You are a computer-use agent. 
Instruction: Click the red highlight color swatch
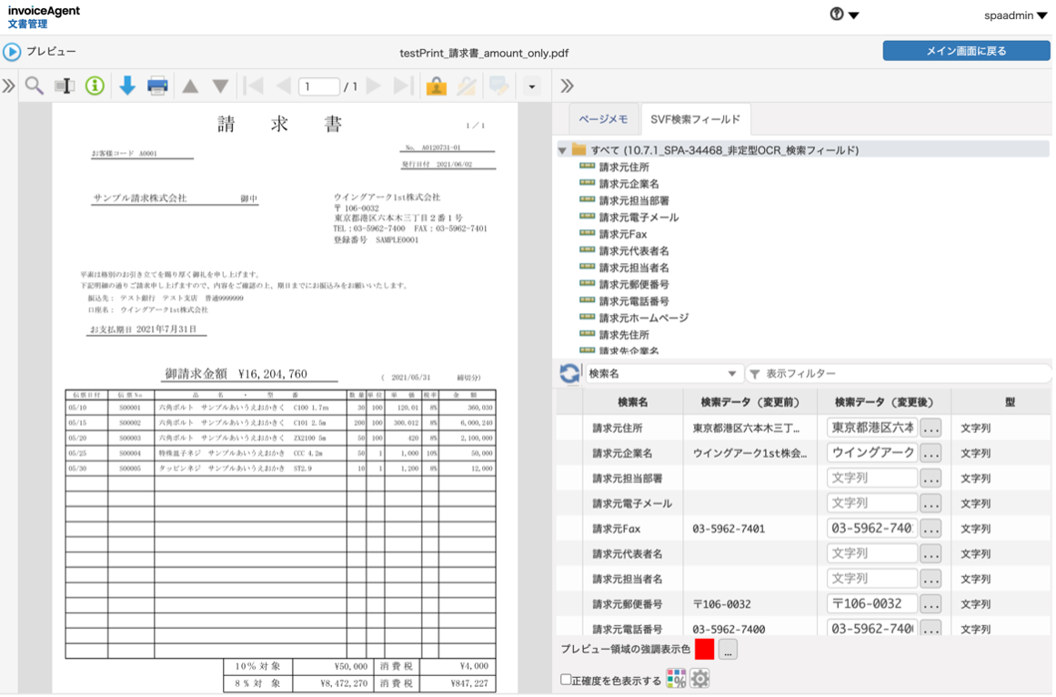click(x=704, y=650)
